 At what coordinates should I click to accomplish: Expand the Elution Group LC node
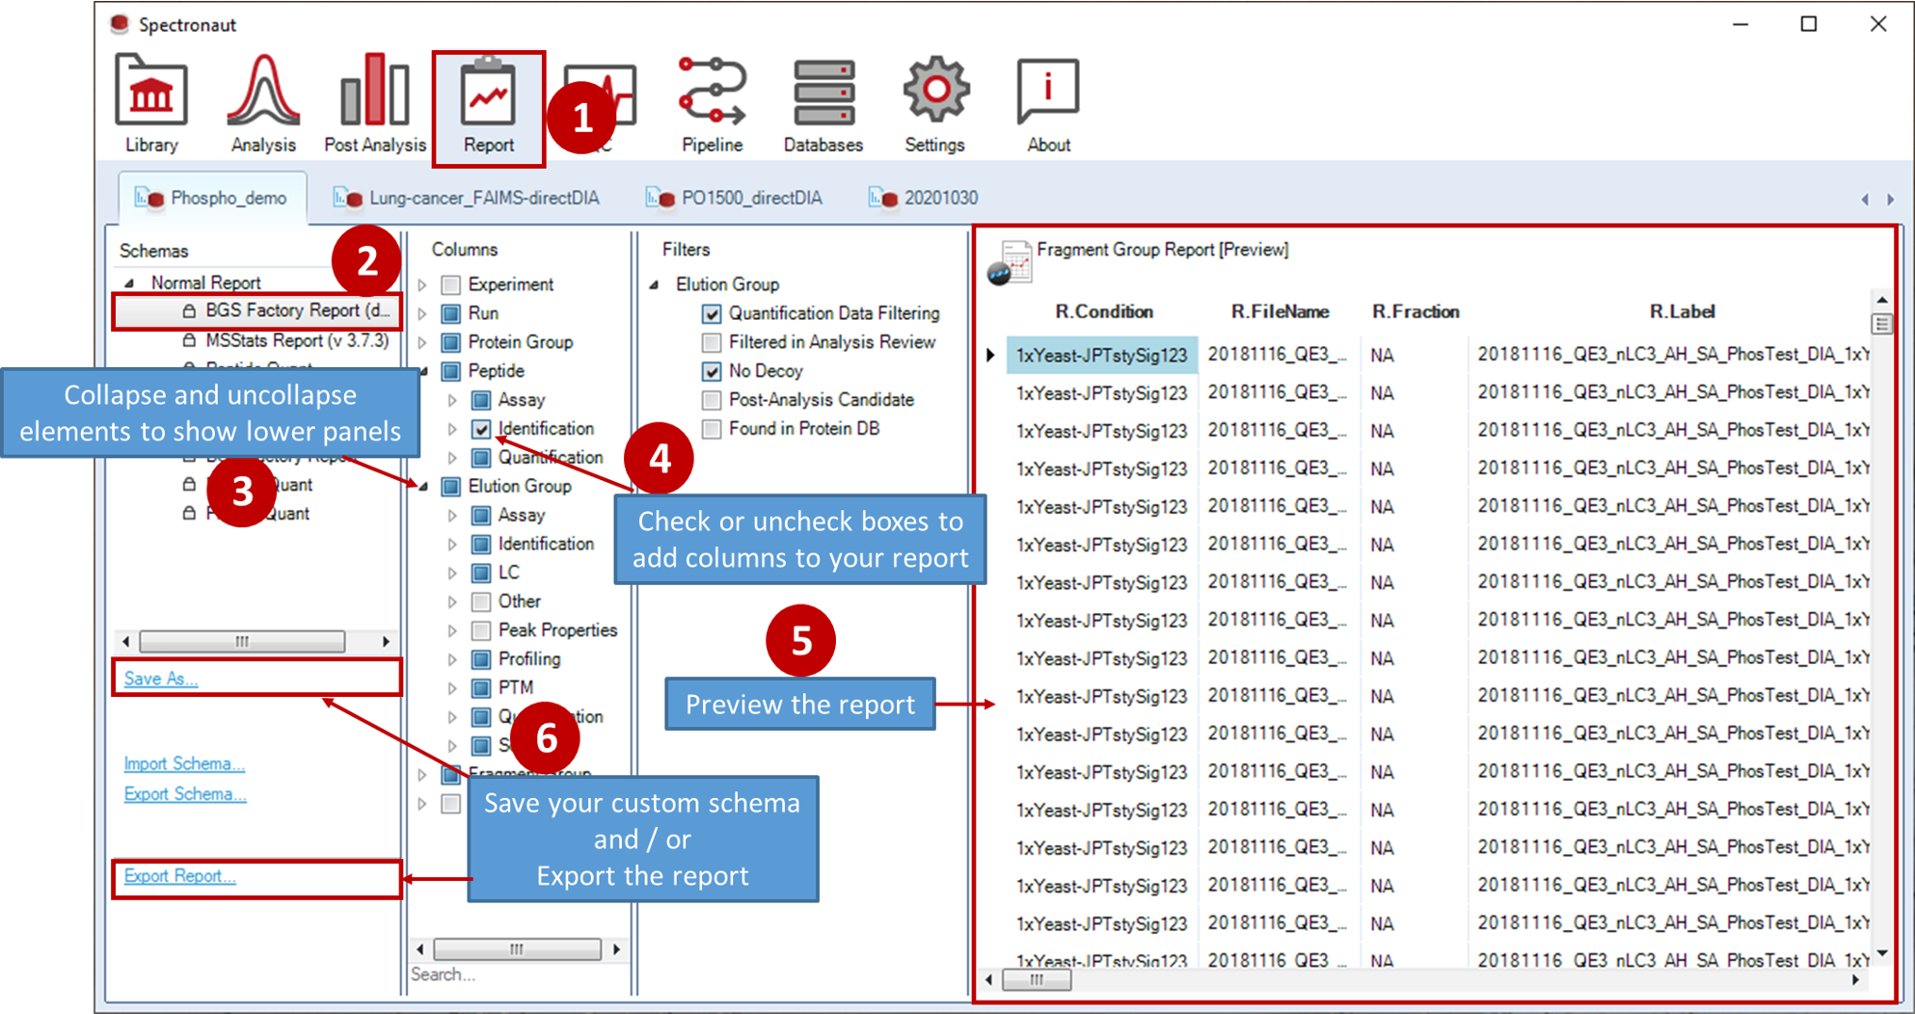(x=452, y=574)
